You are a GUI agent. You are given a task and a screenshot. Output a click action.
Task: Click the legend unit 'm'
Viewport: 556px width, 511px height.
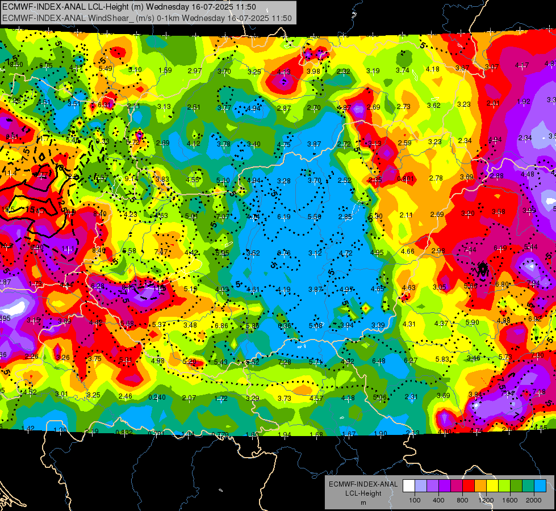pyautogui.click(x=363, y=502)
